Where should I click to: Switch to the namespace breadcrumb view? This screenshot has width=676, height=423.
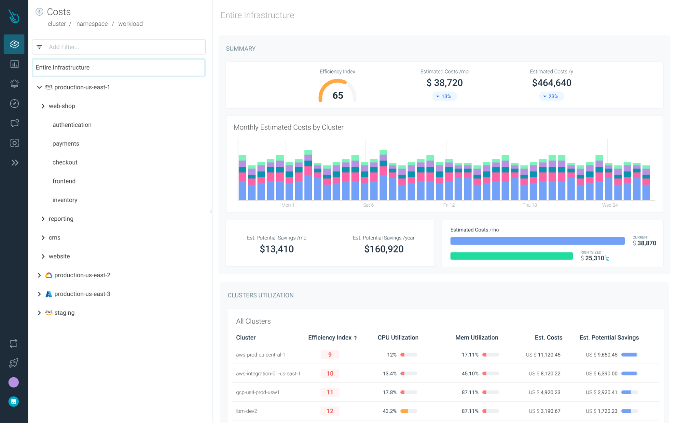coord(92,24)
